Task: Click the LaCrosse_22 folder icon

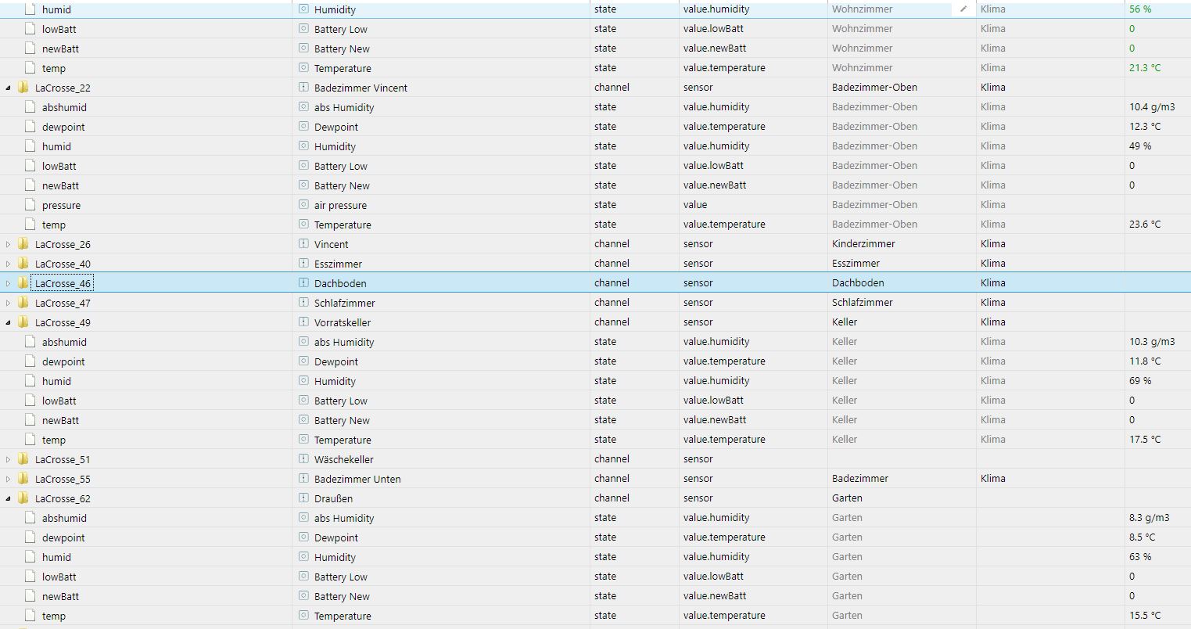Action: click(x=23, y=87)
